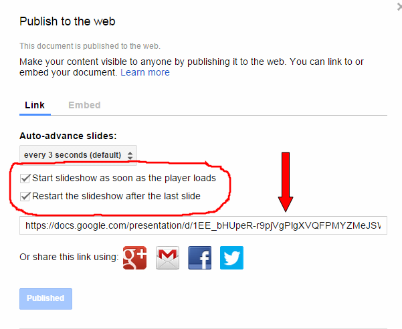402x329 pixels.
Task: Click the 'Start slideshow as soon as the player loads' label
Action: [124, 178]
